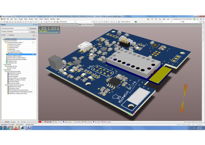The image size is (205, 145).
Task: Click the Zoom area magnifier toolbar icon
Action: tap(20, 22)
